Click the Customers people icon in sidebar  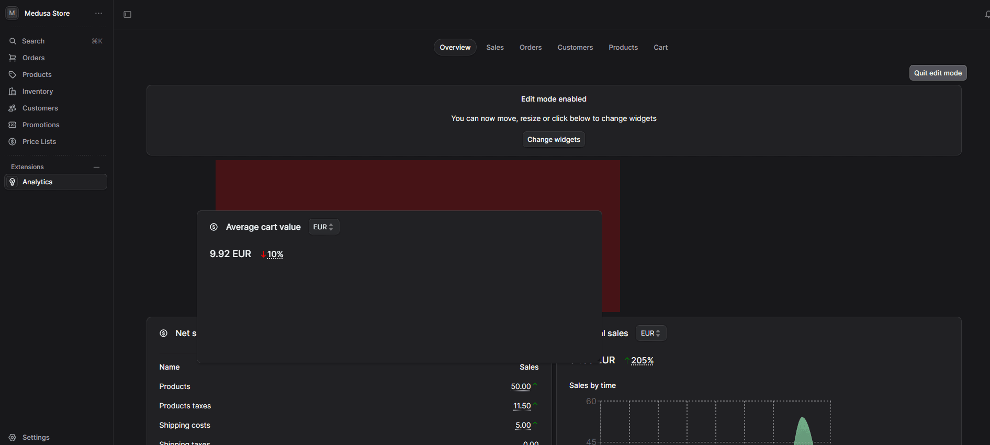(13, 108)
